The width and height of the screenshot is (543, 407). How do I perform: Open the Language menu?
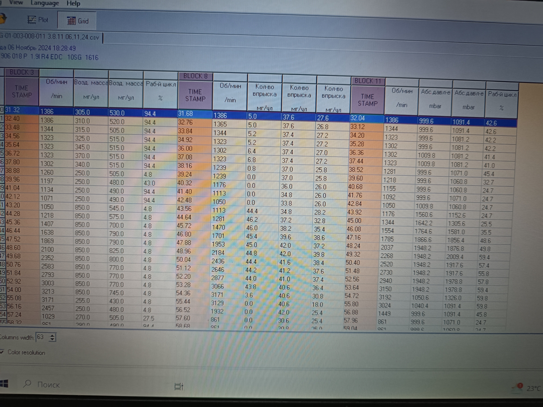tap(45, 3)
